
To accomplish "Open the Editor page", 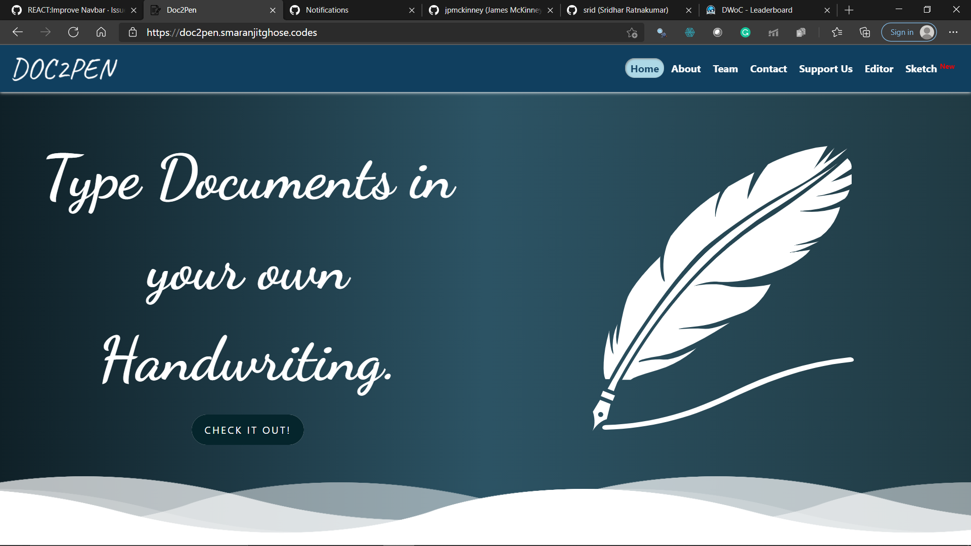I will point(878,69).
